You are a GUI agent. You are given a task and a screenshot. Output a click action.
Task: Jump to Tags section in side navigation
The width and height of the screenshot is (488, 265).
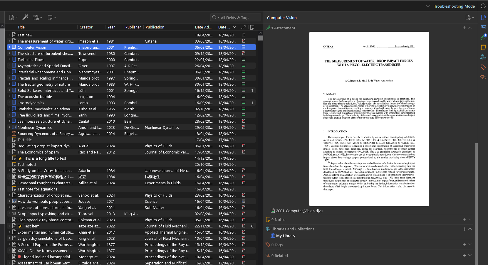coord(483,67)
